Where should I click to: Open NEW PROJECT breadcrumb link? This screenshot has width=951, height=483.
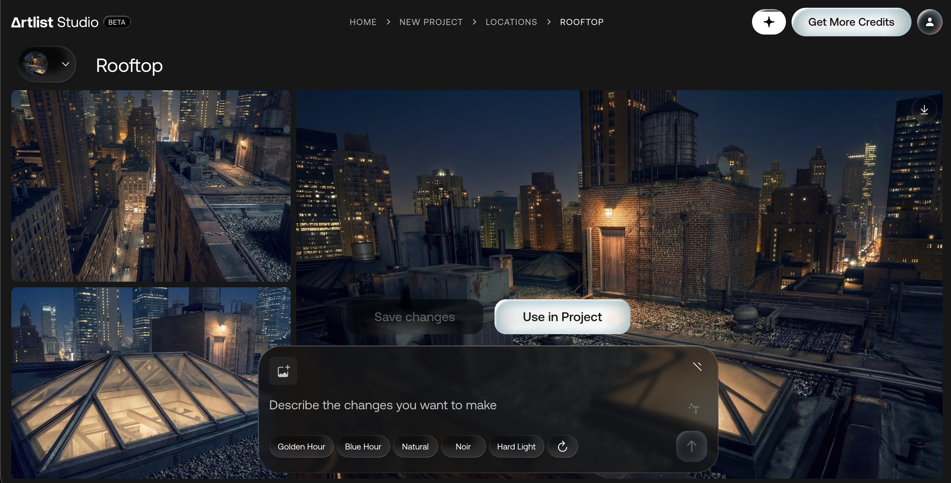coord(431,22)
